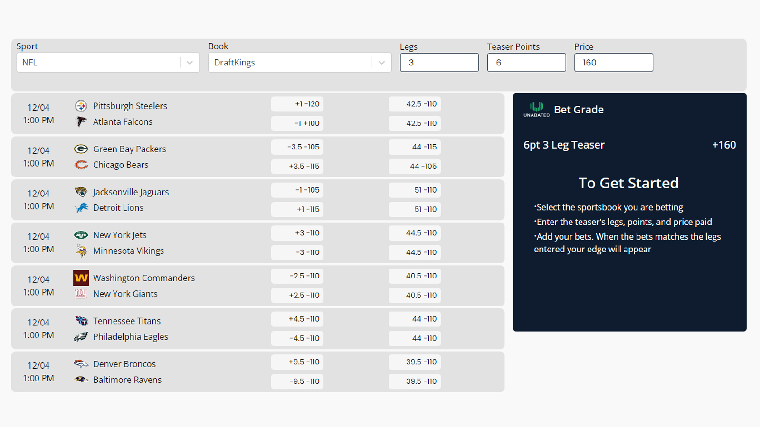760x427 pixels.
Task: Click the Detroit Lions logo
Action: [x=81, y=208]
